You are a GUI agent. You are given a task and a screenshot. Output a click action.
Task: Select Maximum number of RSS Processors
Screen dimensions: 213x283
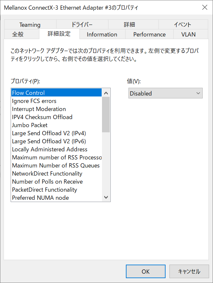56,157
